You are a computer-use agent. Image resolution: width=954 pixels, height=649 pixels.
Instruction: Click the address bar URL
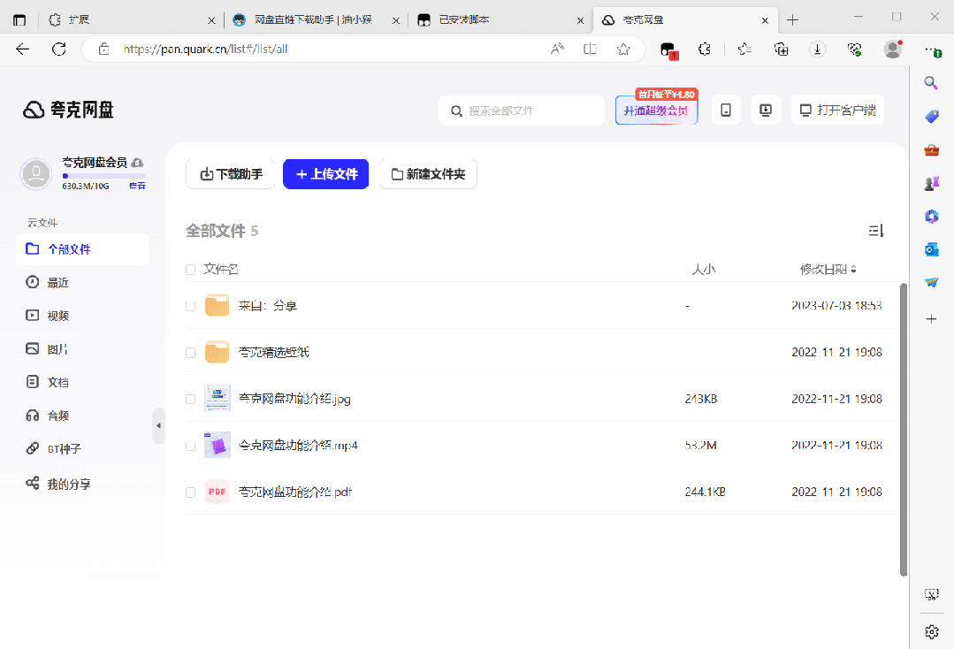point(205,50)
